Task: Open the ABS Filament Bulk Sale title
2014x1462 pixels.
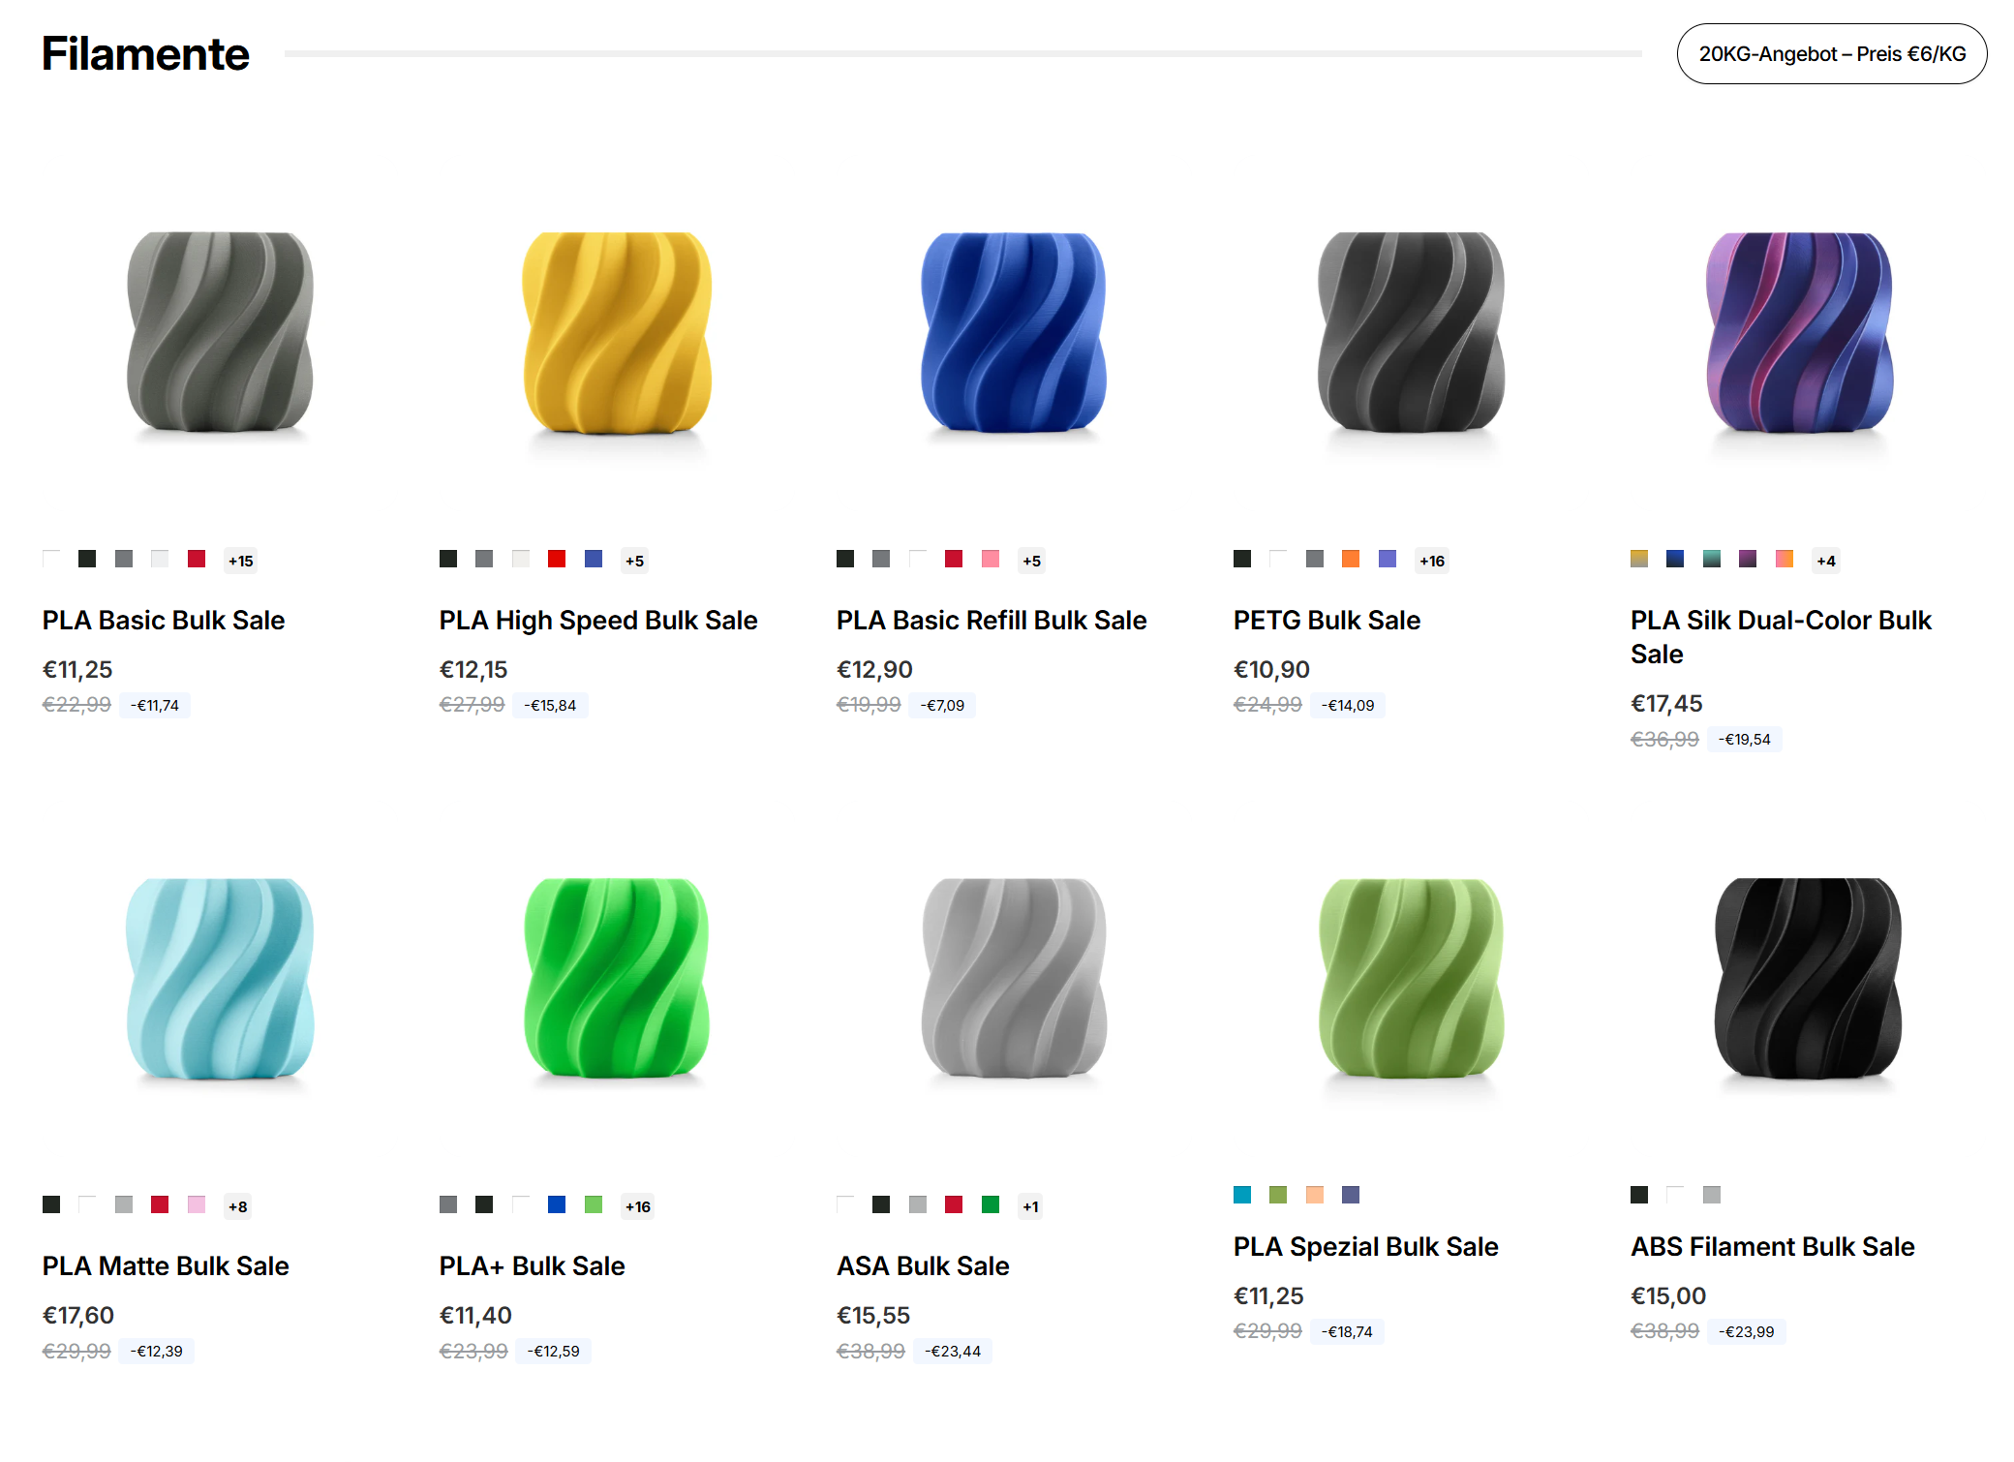Action: [1772, 1246]
